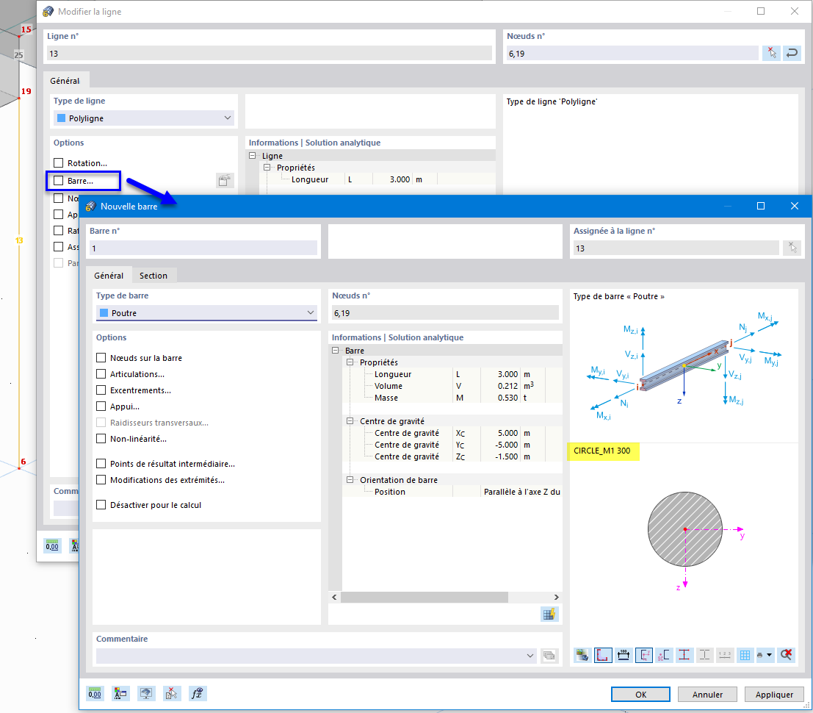Click Barre n° input field
Screen dimensions: 813x713
[203, 248]
